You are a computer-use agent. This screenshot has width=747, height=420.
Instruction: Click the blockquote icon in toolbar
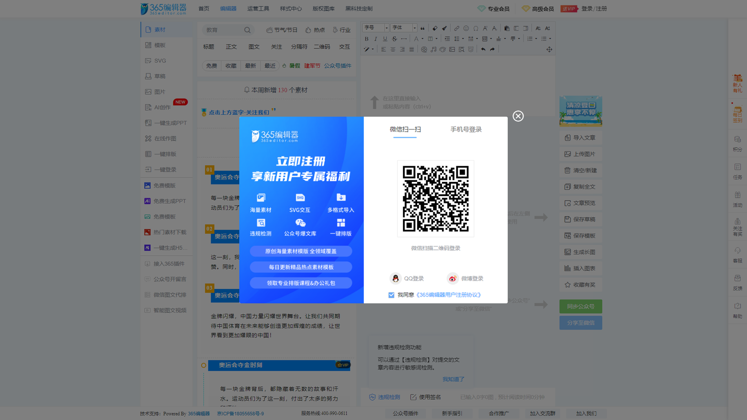tap(422, 29)
